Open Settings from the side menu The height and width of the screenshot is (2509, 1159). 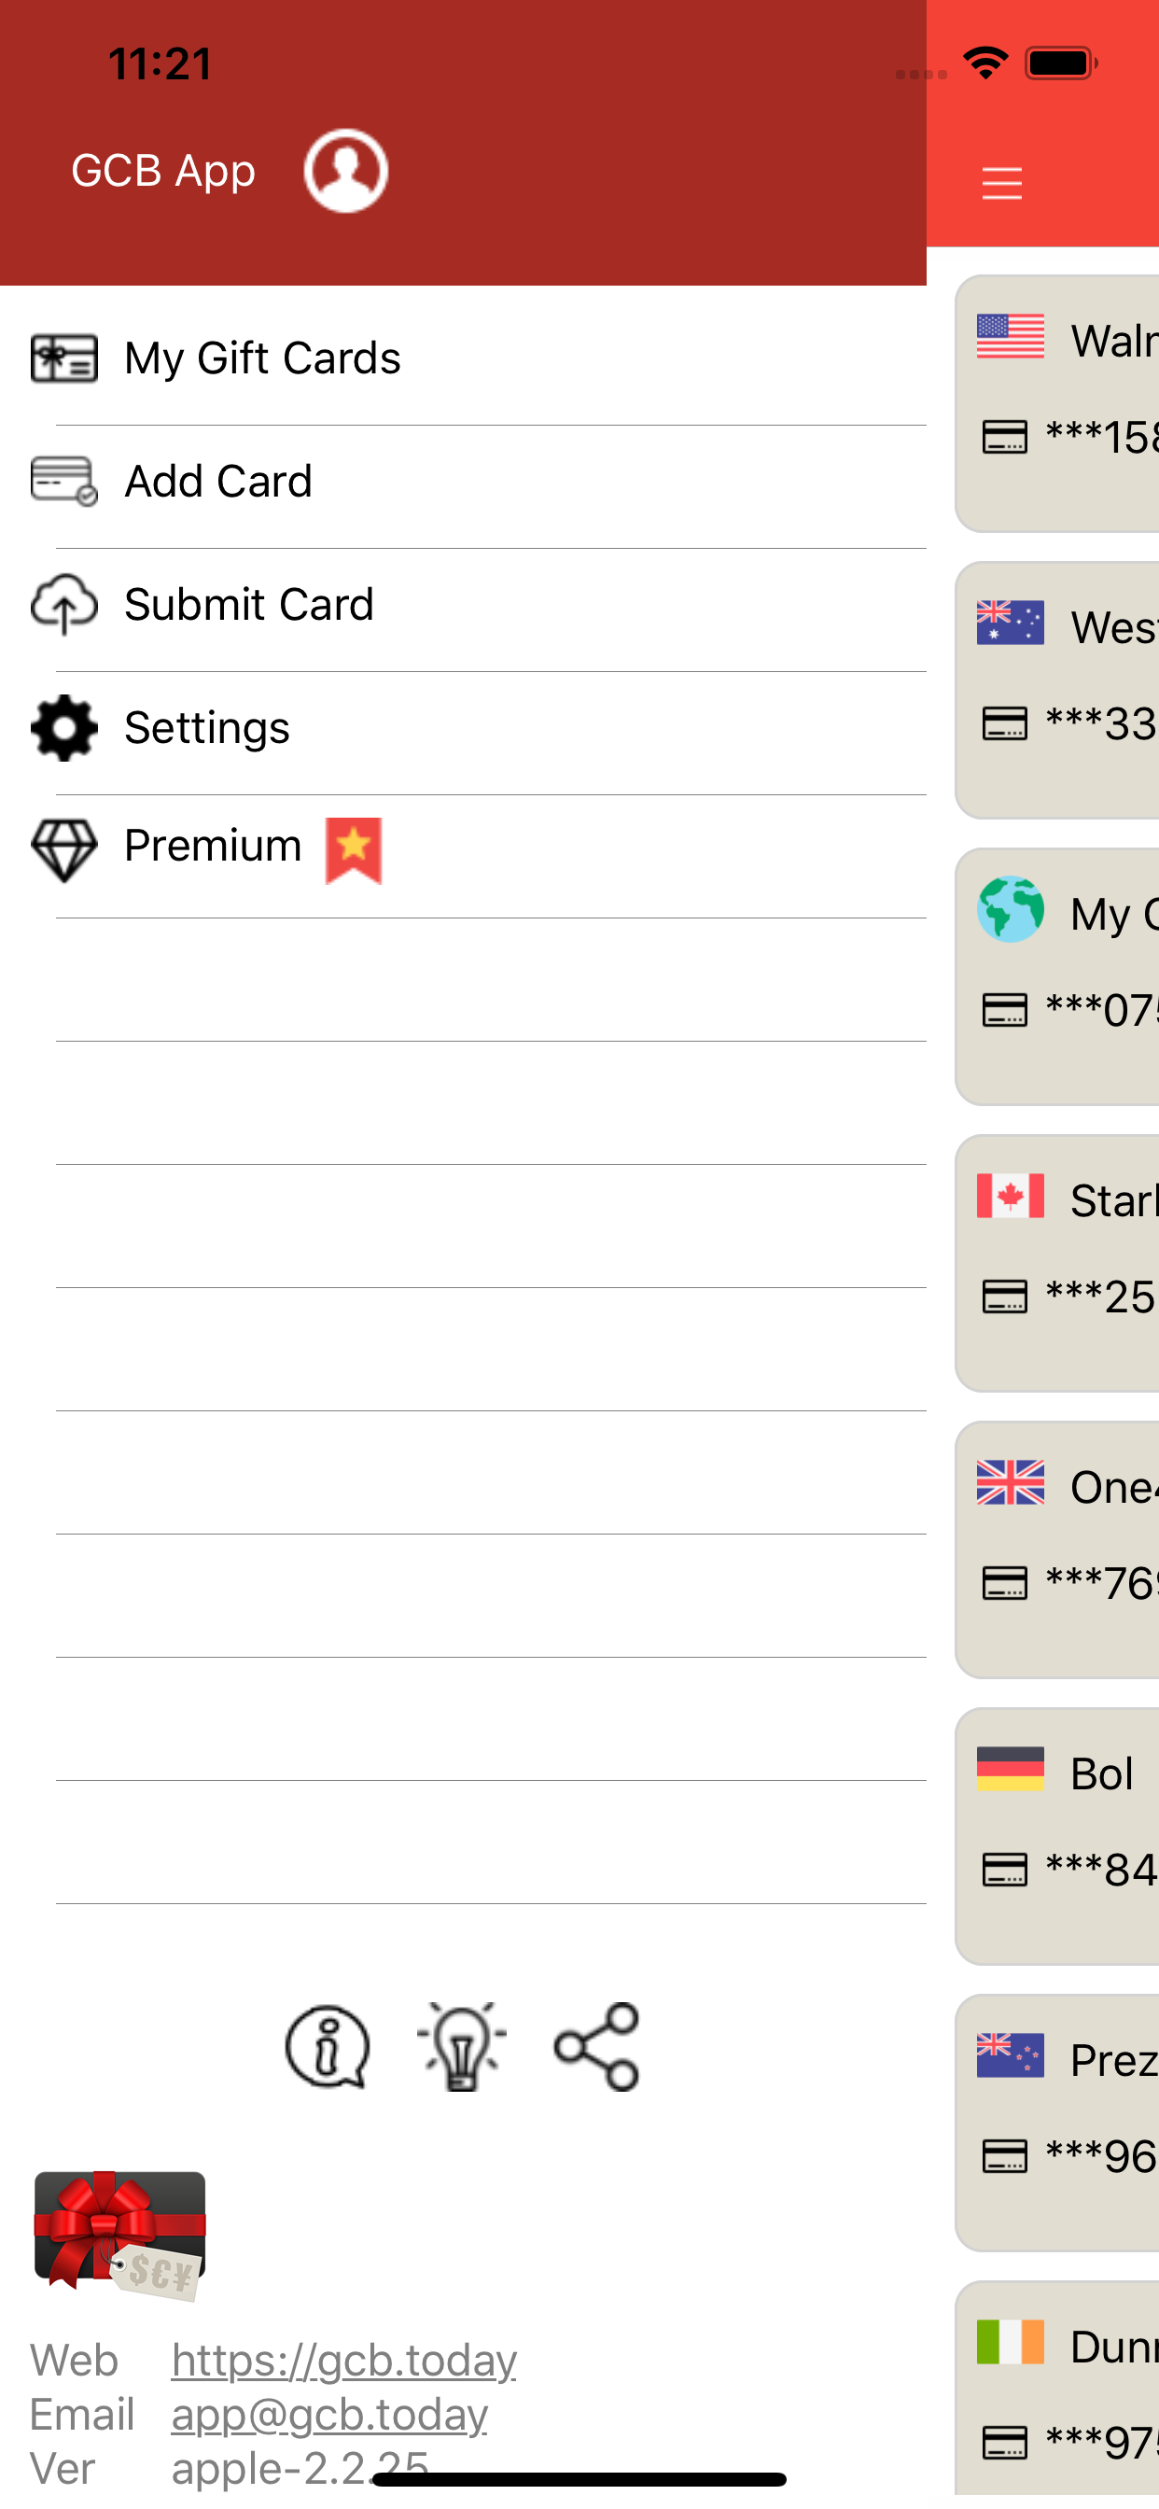point(464,727)
